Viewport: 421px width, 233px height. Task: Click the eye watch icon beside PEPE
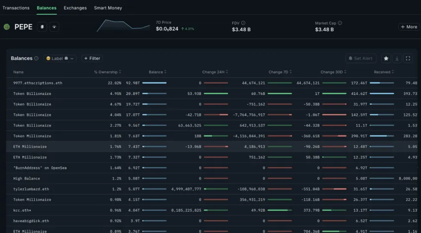[54, 27]
